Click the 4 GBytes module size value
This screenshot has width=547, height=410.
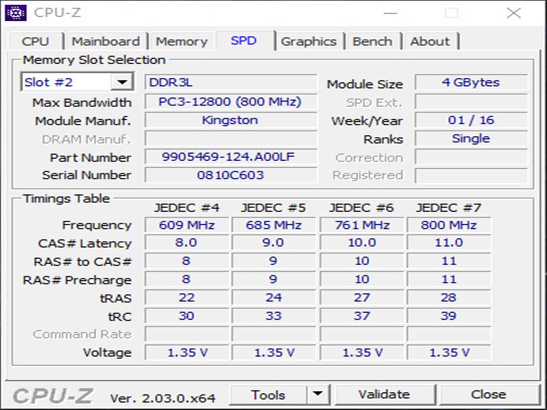pyautogui.click(x=471, y=82)
